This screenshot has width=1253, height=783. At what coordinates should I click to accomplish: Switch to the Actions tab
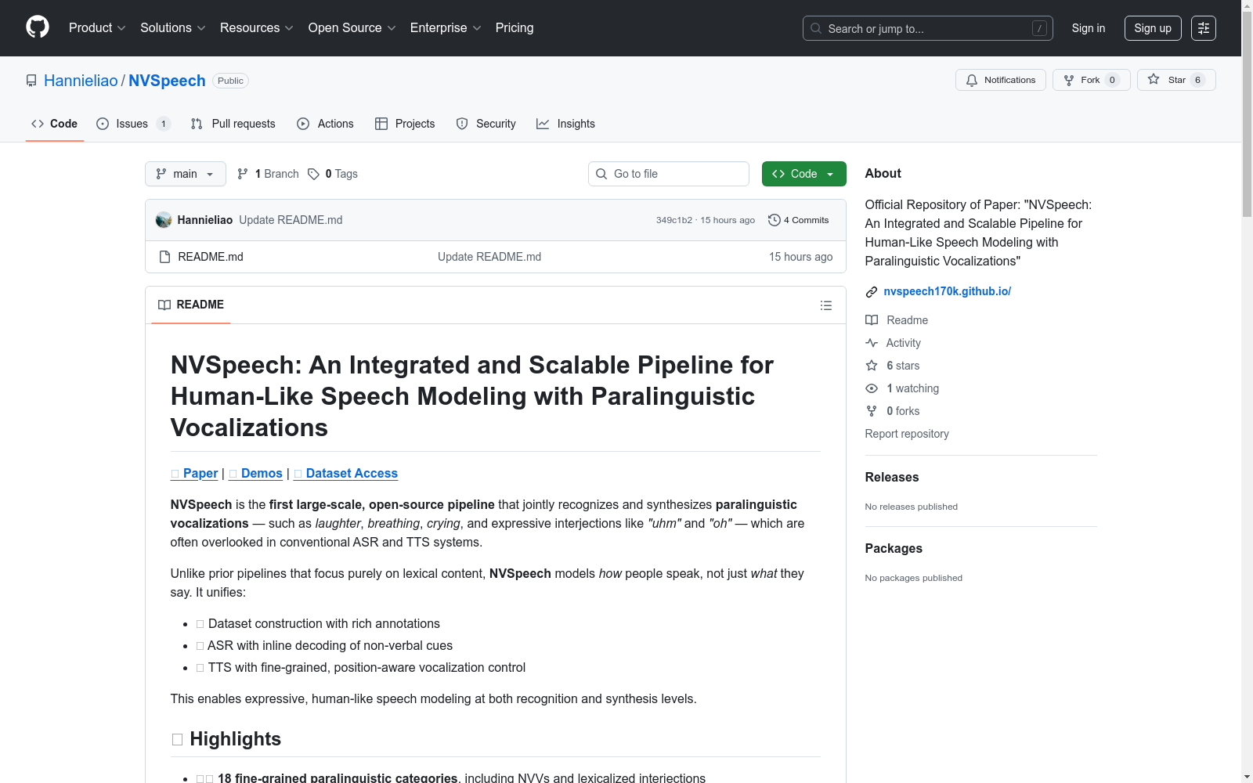coord(326,124)
